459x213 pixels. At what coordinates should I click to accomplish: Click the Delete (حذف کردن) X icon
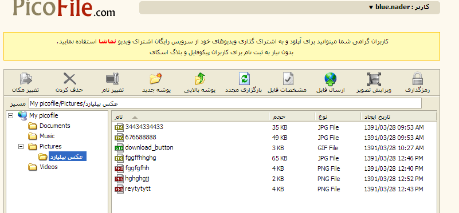tap(70, 79)
